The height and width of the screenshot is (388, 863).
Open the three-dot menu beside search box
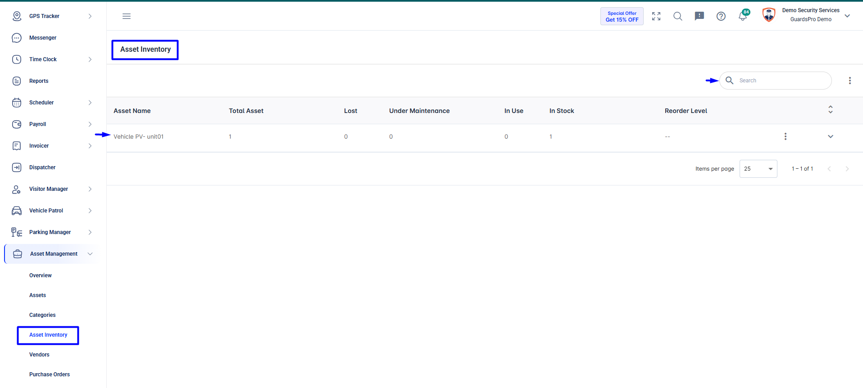point(850,81)
